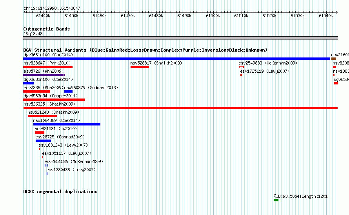Viewport: 349px width, 215px height.
Task: Click the 61460k ruler tick label
Action: click(x=100, y=16)
